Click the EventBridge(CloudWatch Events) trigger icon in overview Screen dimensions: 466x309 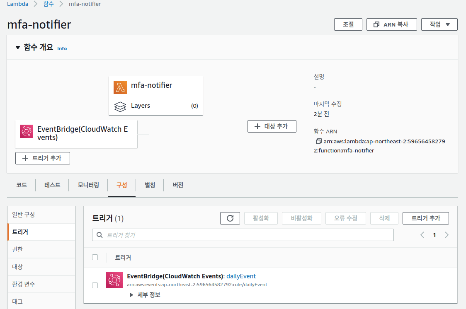pyautogui.click(x=26, y=130)
